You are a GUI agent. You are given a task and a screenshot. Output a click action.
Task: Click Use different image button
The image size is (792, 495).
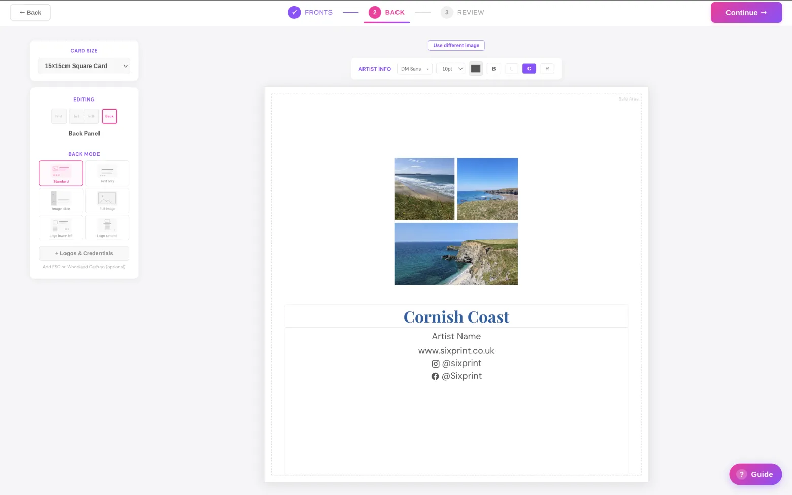click(456, 45)
